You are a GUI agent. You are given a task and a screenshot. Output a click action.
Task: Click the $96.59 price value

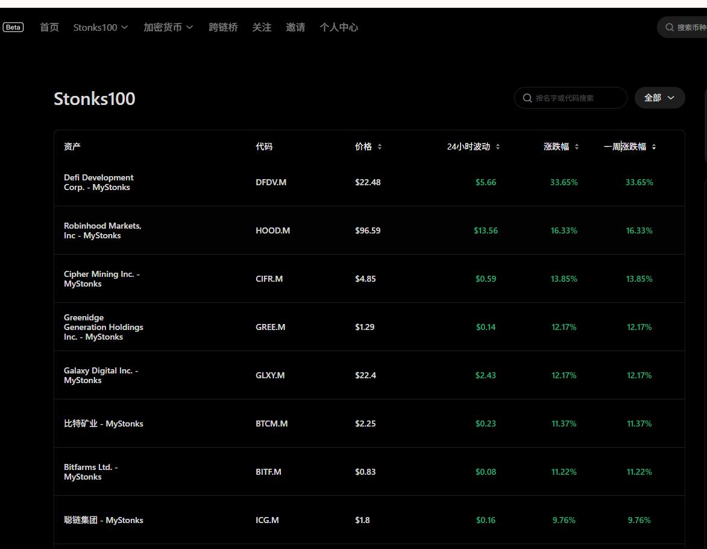368,230
